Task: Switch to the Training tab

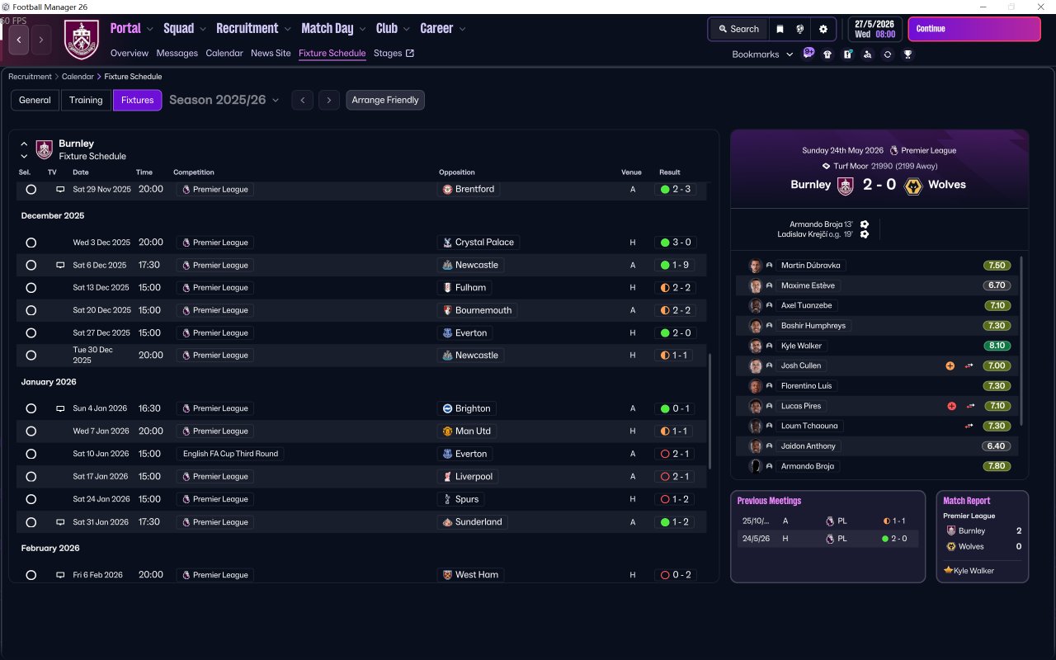Action: 86,100
